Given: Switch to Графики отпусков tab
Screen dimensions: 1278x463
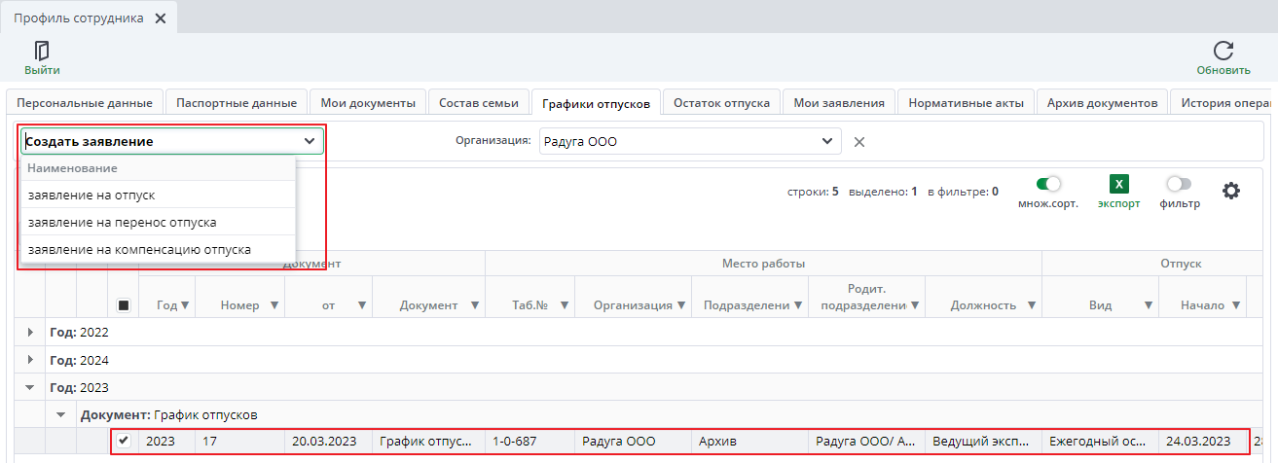Looking at the screenshot, I should 596,102.
